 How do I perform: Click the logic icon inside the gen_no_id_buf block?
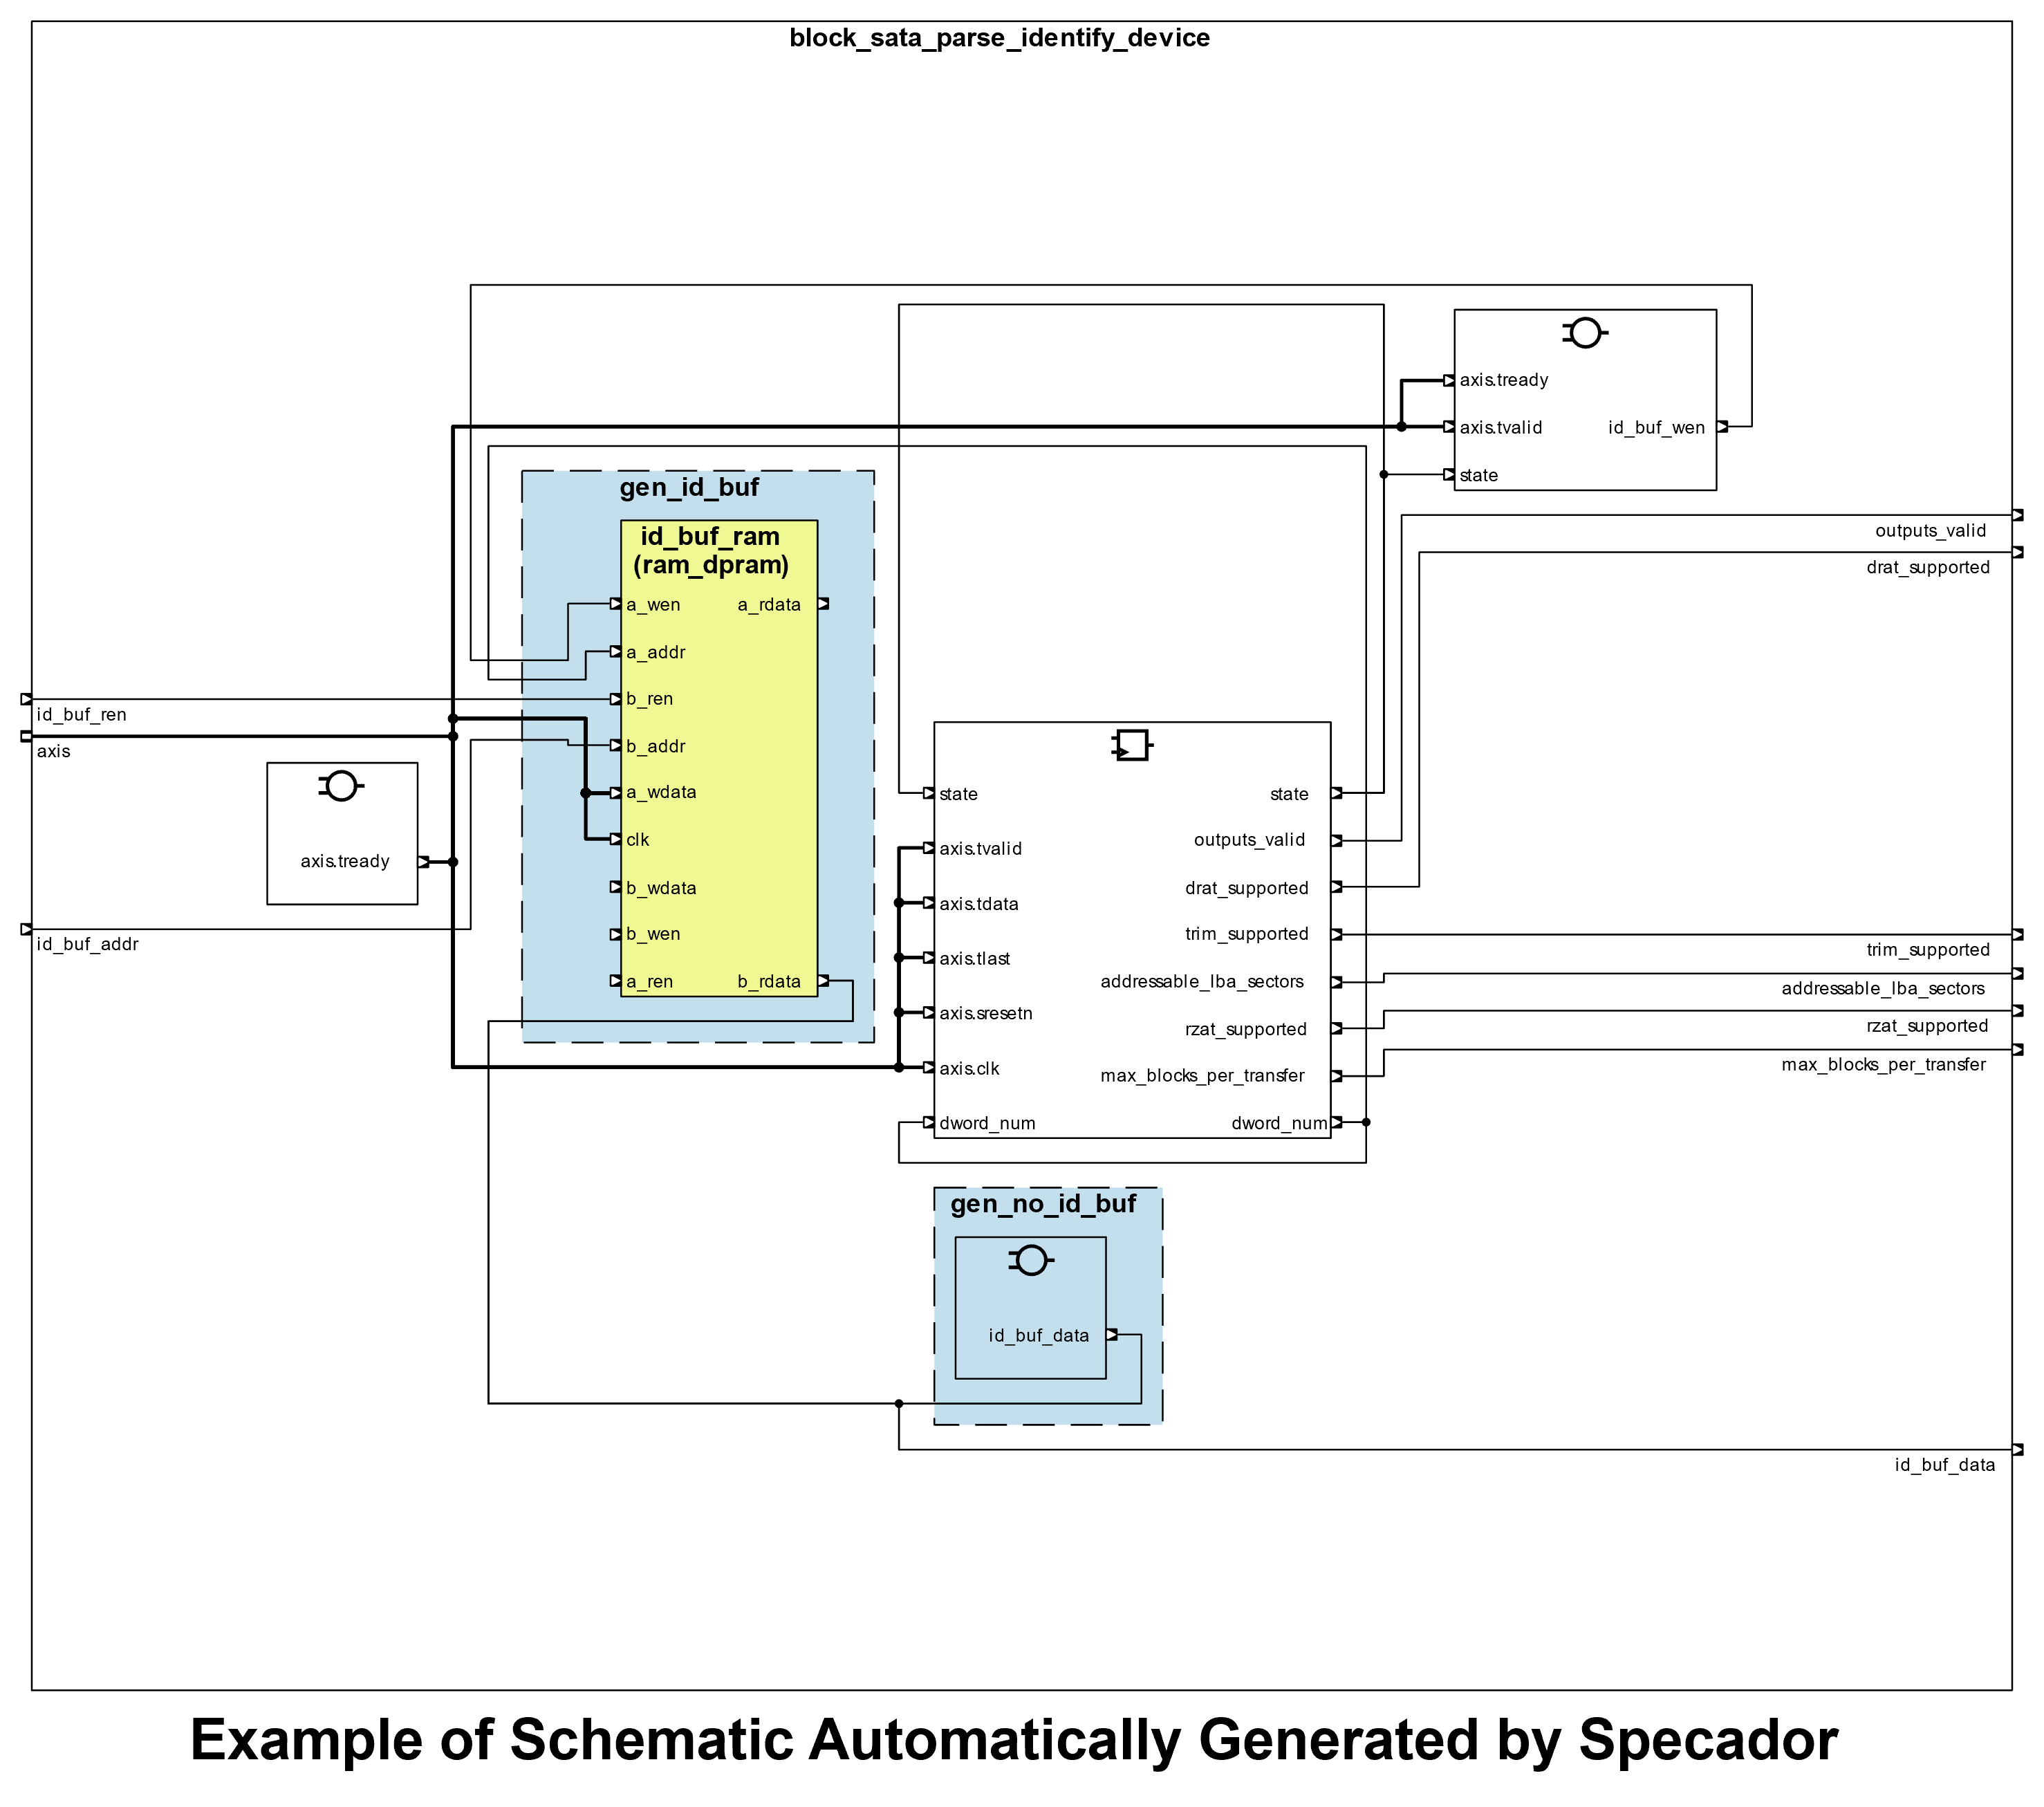1031,1260
